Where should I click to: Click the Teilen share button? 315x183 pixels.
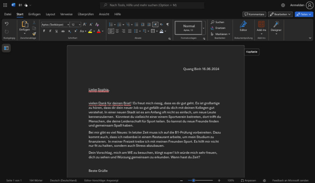pyautogui.click(x=304, y=14)
